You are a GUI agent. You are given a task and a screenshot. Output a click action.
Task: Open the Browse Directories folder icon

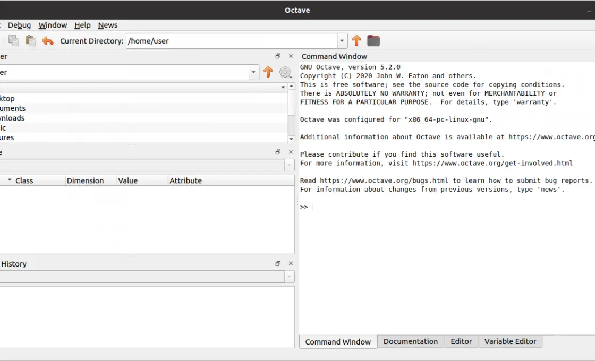pyautogui.click(x=373, y=40)
